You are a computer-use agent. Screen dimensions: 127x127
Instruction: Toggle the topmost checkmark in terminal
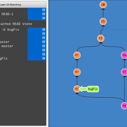click(x=44, y=10)
